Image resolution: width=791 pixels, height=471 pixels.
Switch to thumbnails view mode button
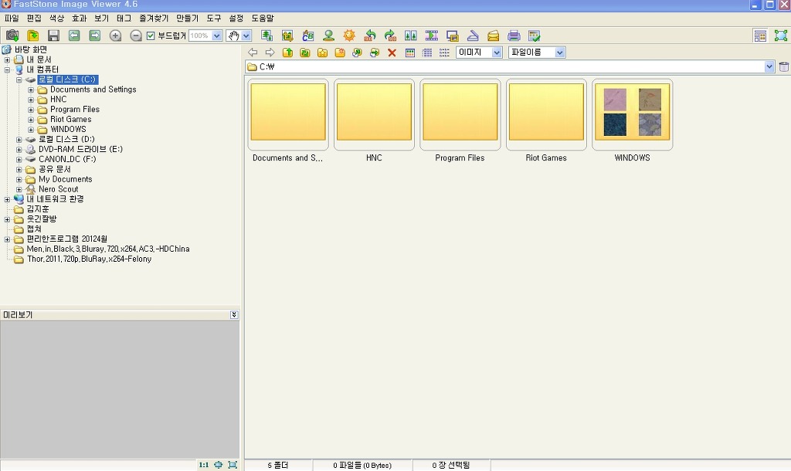pyautogui.click(x=410, y=53)
